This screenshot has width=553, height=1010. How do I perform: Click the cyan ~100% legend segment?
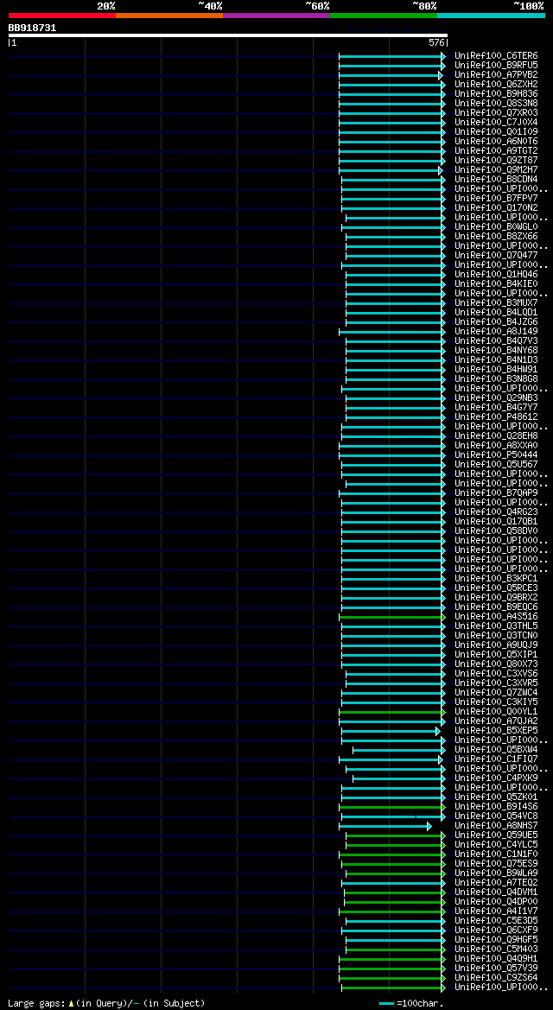[491, 15]
